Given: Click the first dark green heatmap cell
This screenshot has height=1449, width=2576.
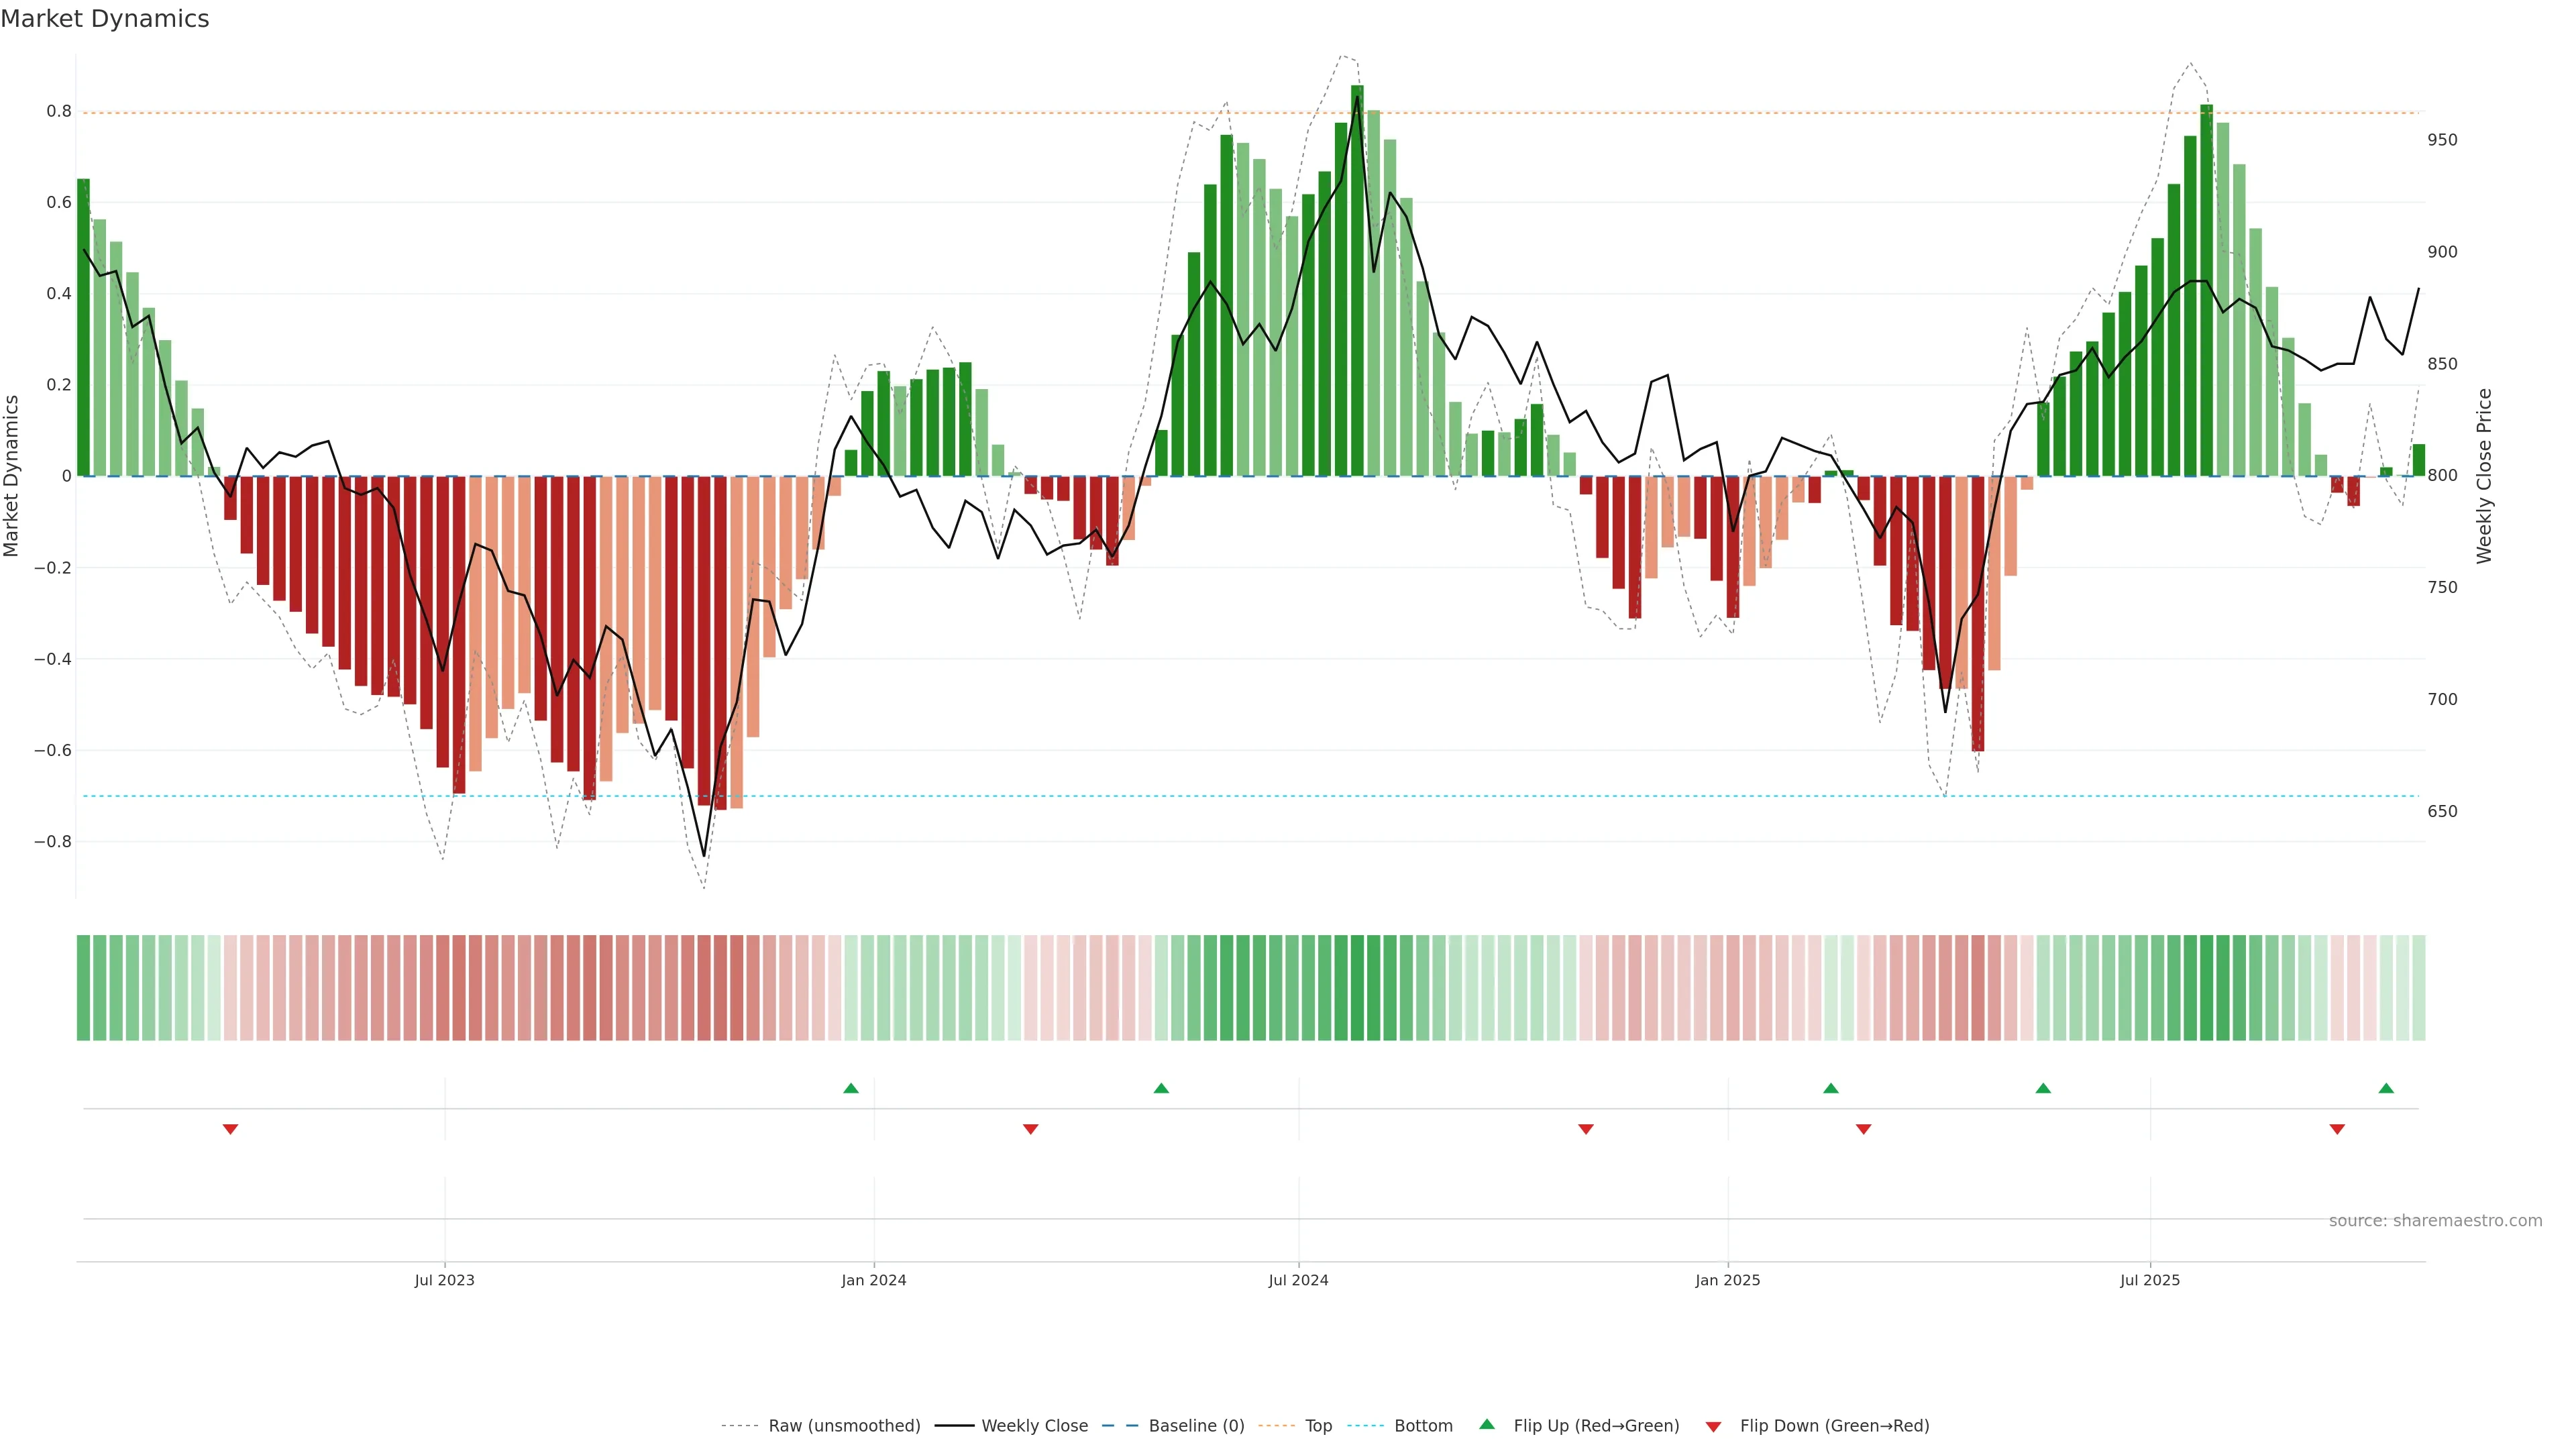Looking at the screenshot, I should 83,988.
